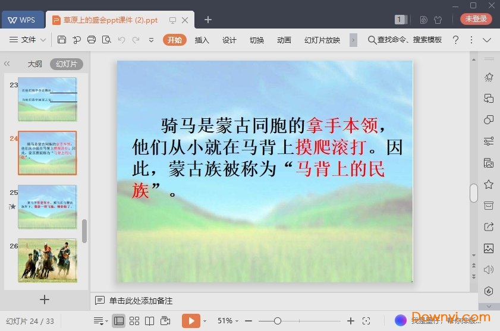500x331 pixels.
Task: Go to the 切换 tab
Action: click(257, 40)
